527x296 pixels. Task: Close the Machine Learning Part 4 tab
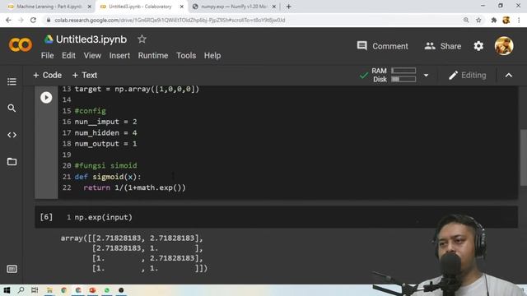pos(90,7)
